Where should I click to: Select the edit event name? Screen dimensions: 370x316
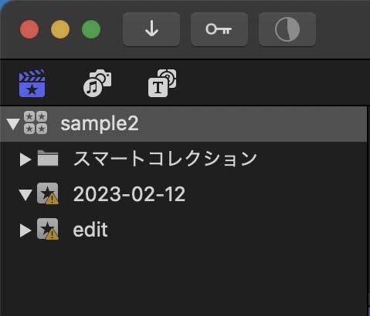[90, 230]
